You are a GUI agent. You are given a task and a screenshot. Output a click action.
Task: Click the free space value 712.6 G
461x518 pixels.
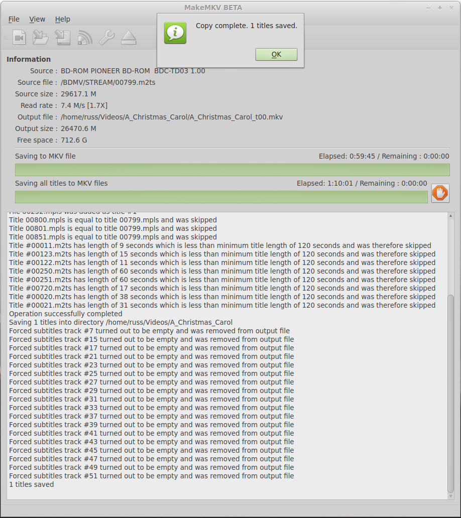coord(74,140)
